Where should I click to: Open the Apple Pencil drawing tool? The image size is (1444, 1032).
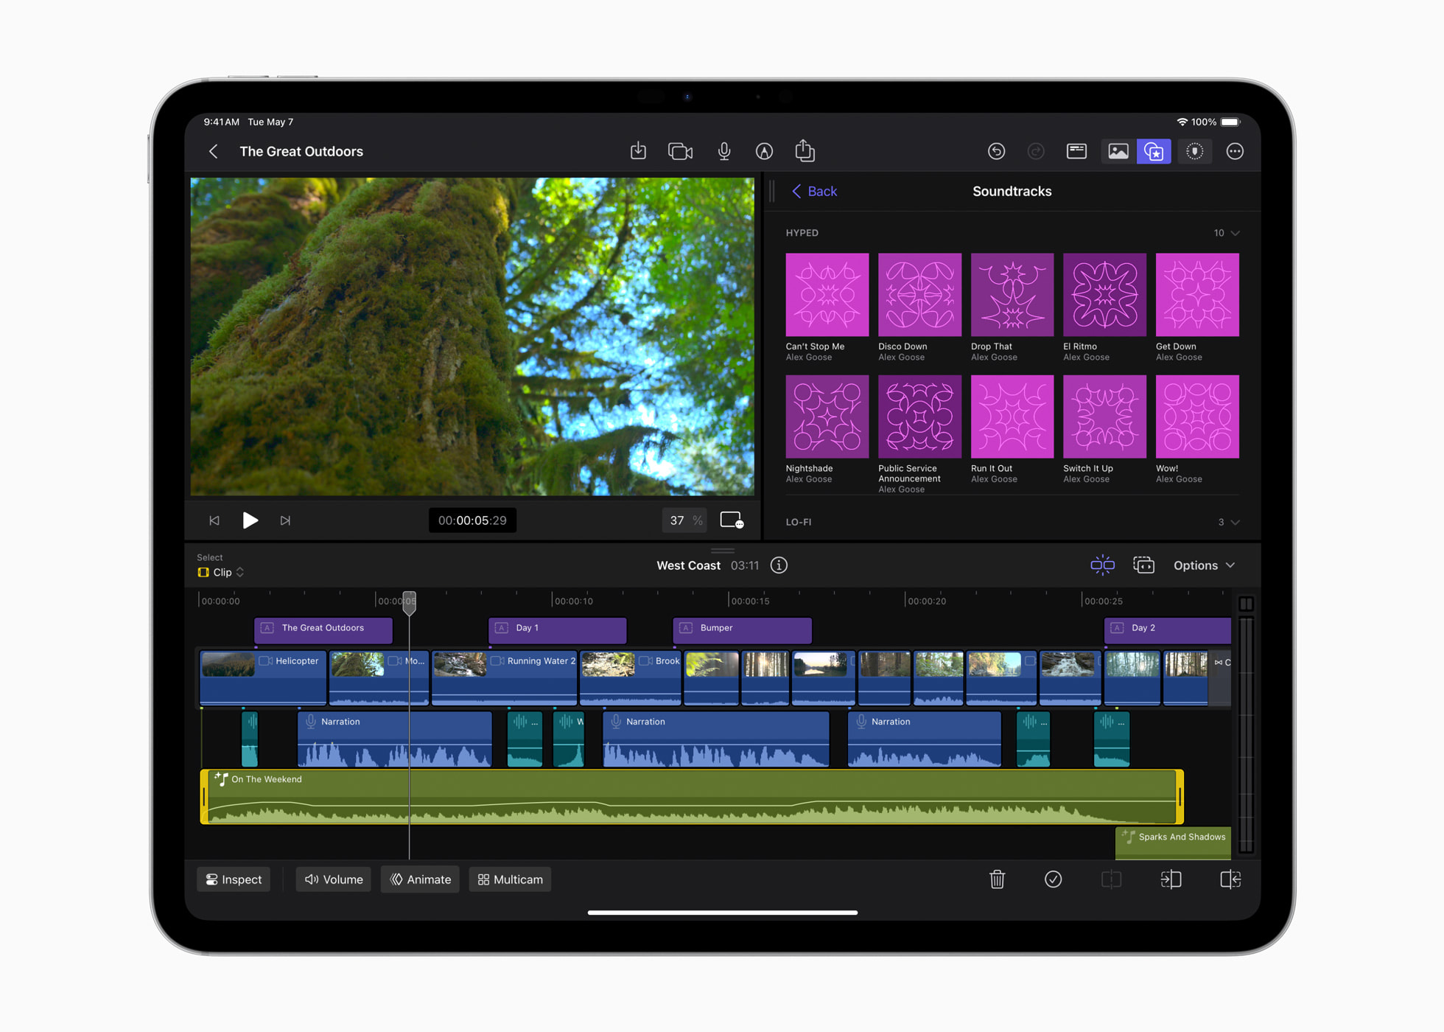click(x=764, y=151)
